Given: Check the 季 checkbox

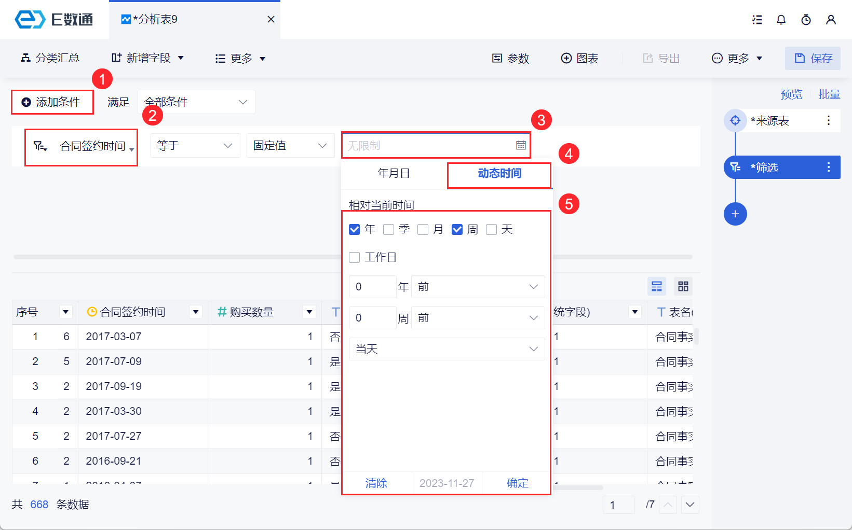Looking at the screenshot, I should (x=388, y=230).
